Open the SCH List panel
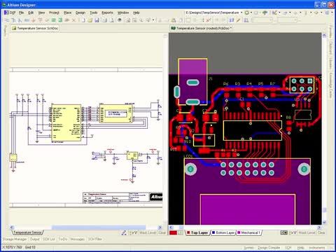336x252 pixels. coord(49,239)
